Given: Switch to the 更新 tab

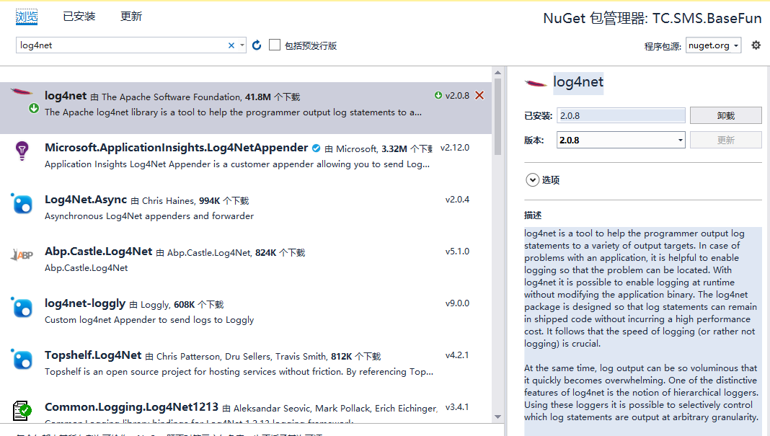Looking at the screenshot, I should (131, 16).
